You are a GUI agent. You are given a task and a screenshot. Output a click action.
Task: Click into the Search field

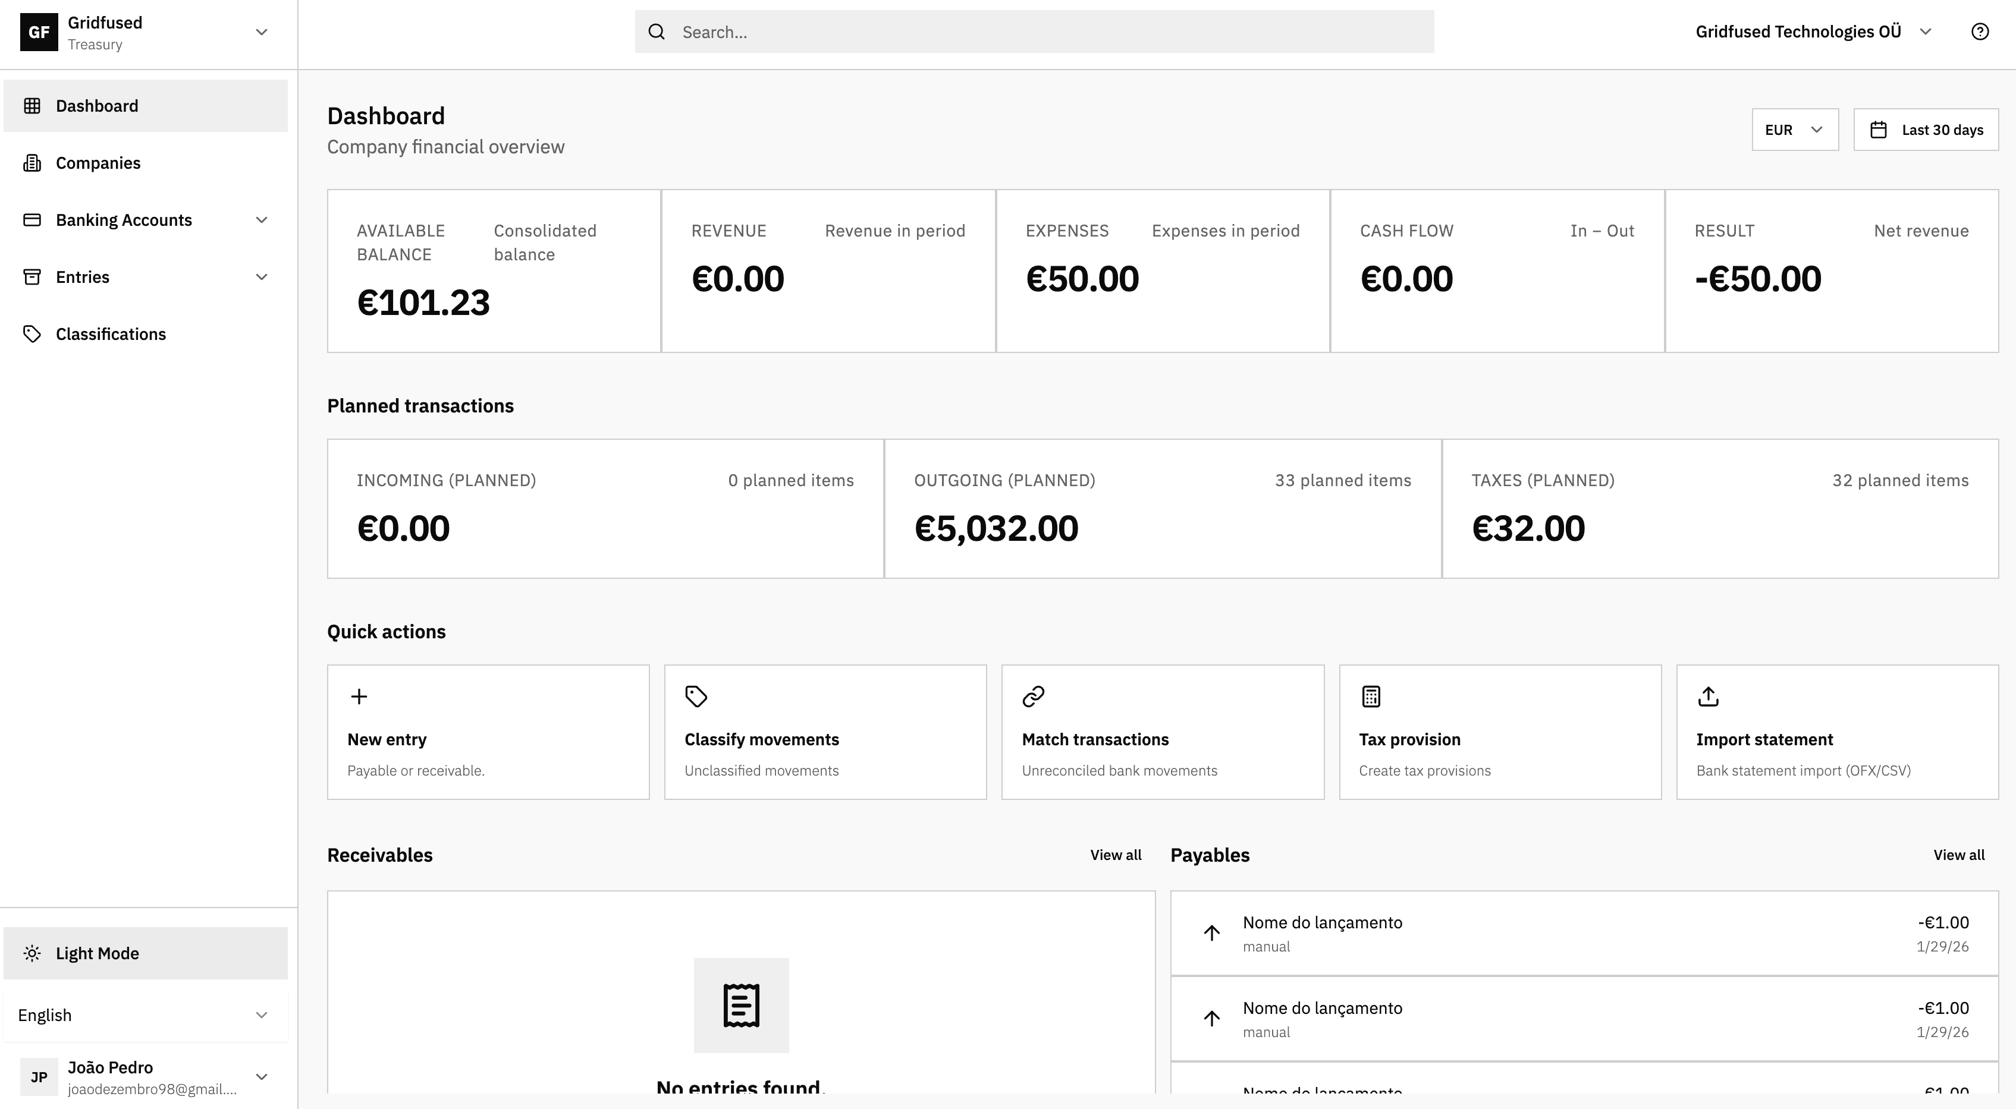(x=1034, y=32)
